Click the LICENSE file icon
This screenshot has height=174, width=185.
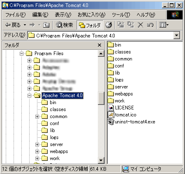tap(111, 108)
